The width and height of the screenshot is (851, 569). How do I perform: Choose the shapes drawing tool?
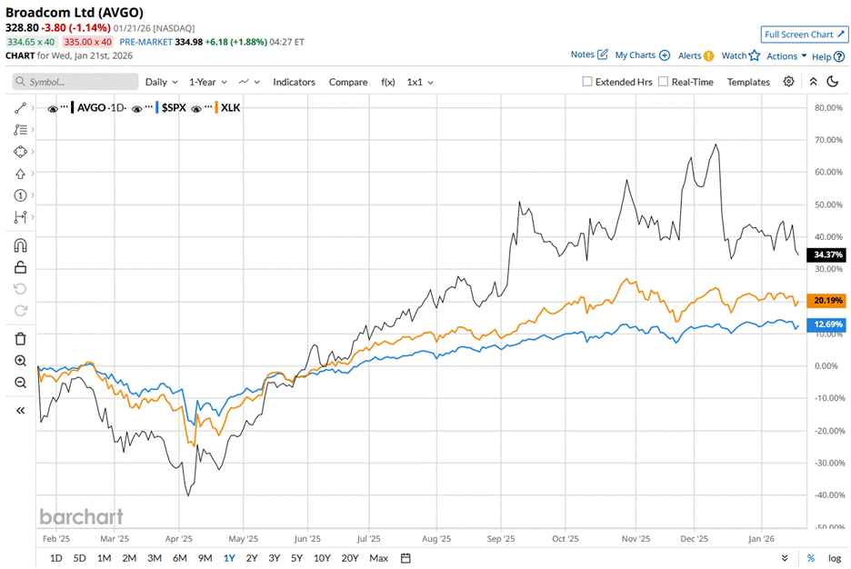[20, 152]
